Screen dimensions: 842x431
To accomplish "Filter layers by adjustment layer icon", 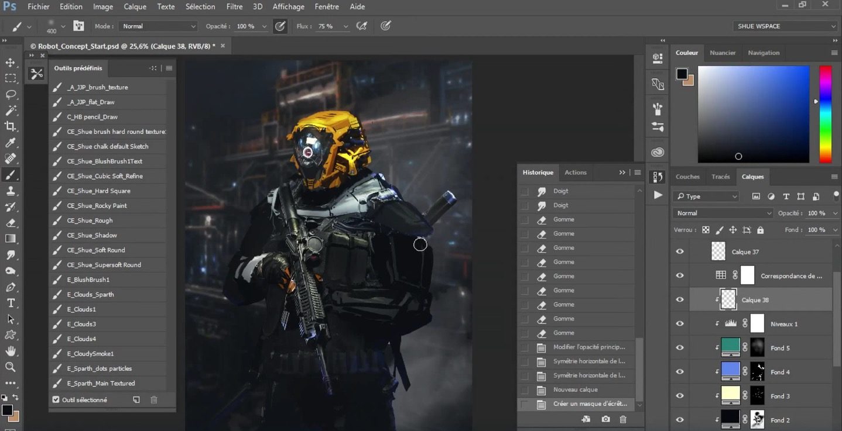I will pos(771,196).
